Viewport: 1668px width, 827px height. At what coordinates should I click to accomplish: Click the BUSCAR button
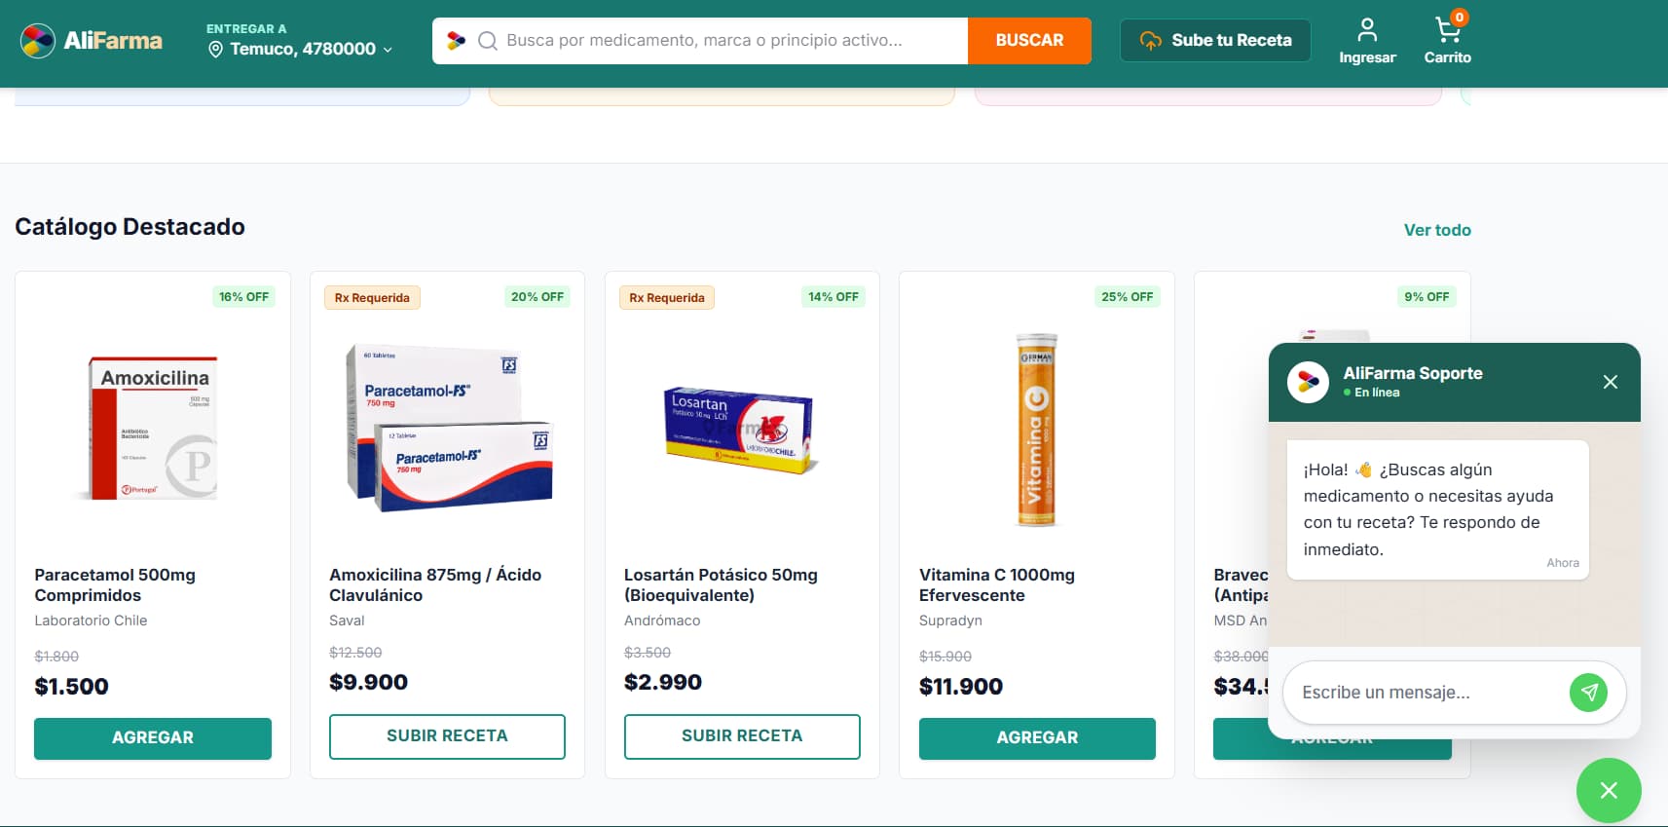pos(1028,40)
